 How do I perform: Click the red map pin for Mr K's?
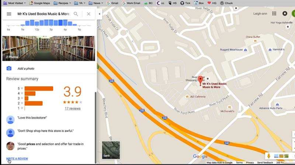click(200, 81)
